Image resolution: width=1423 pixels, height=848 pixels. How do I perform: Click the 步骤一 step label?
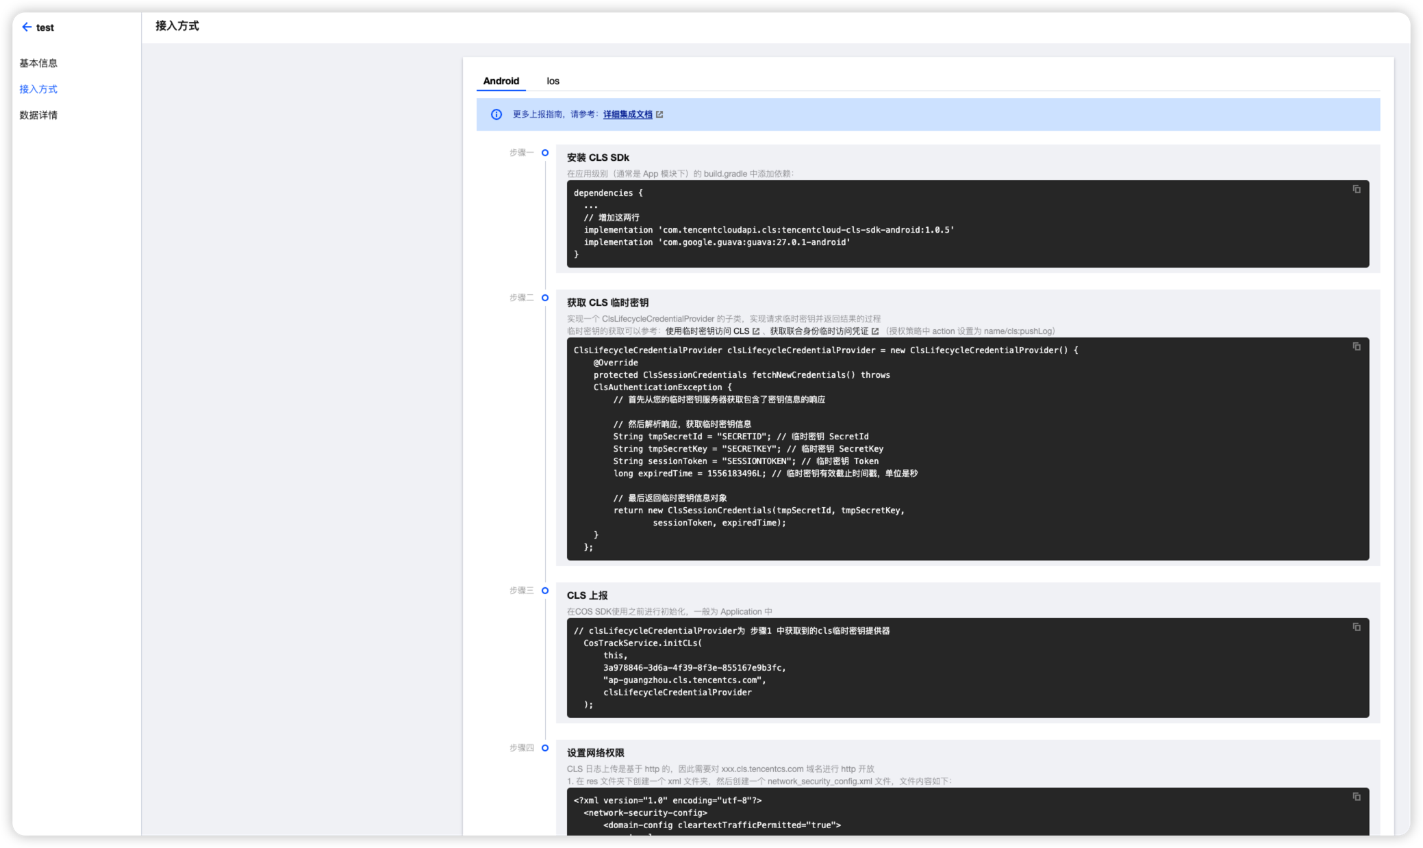(521, 153)
